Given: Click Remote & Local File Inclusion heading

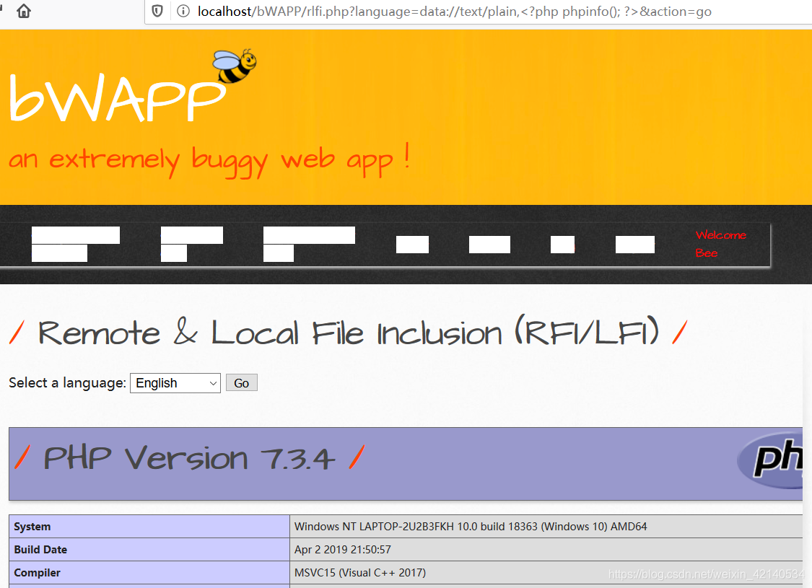Looking at the screenshot, I should coord(349,331).
